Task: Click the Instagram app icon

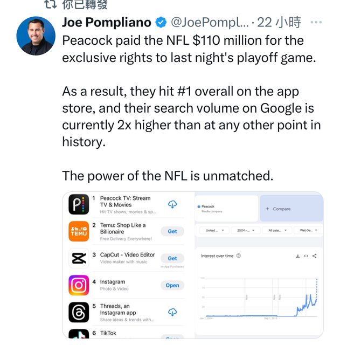Action: coord(79,285)
